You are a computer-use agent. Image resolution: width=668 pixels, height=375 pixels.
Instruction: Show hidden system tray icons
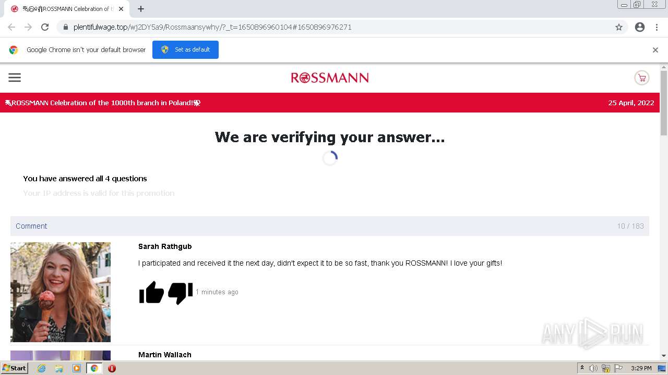tap(582, 368)
